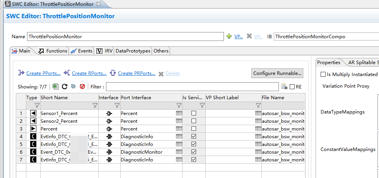Viewport: 379px width, 178px height.
Task: Uncheck Is Service checkbox in row 4
Action: pos(194,136)
